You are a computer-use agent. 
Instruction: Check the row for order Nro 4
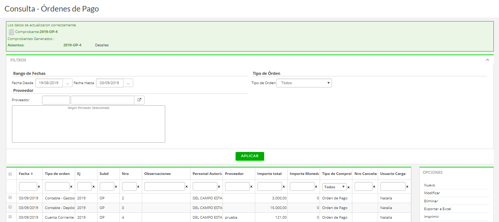(x=10, y=217)
